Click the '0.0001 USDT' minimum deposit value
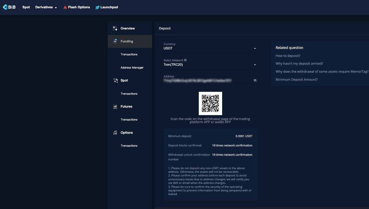This screenshot has height=209, width=369. [x=244, y=136]
